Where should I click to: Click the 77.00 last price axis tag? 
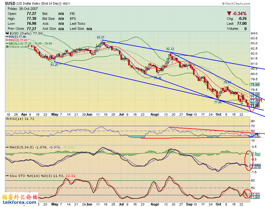pyautogui.click(x=255, y=106)
